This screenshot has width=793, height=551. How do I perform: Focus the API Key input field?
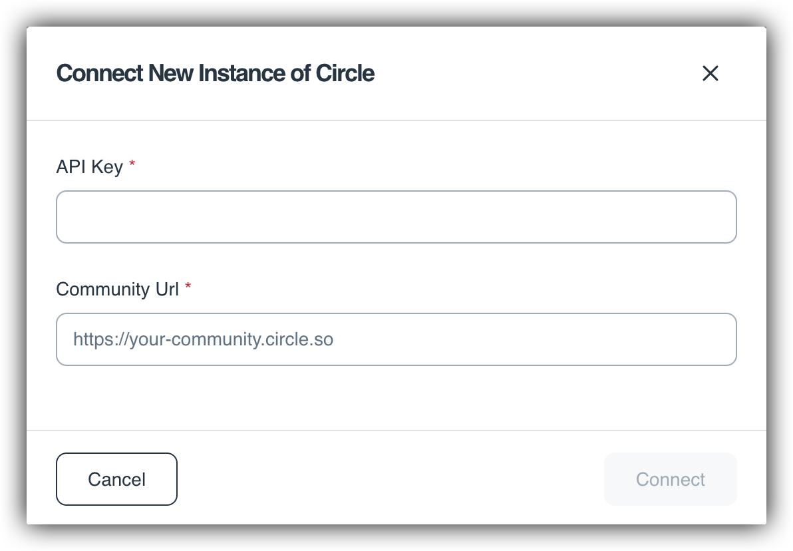pyautogui.click(x=396, y=217)
